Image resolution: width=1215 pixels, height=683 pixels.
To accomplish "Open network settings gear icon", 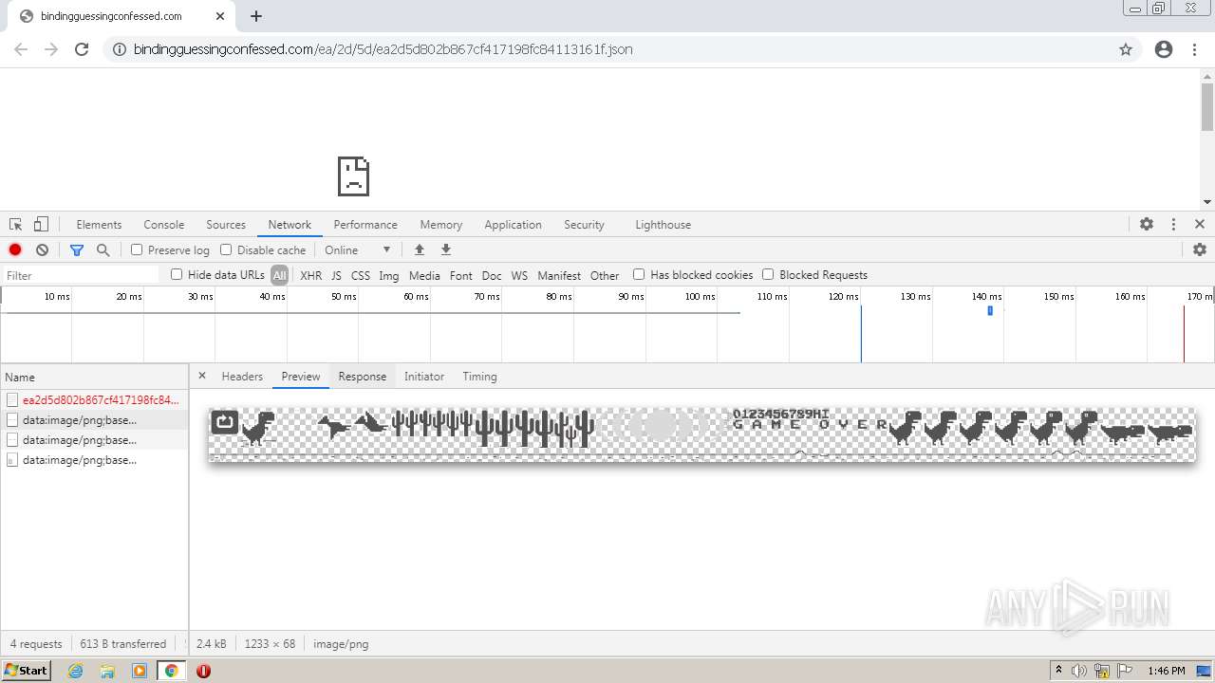I will [1200, 249].
